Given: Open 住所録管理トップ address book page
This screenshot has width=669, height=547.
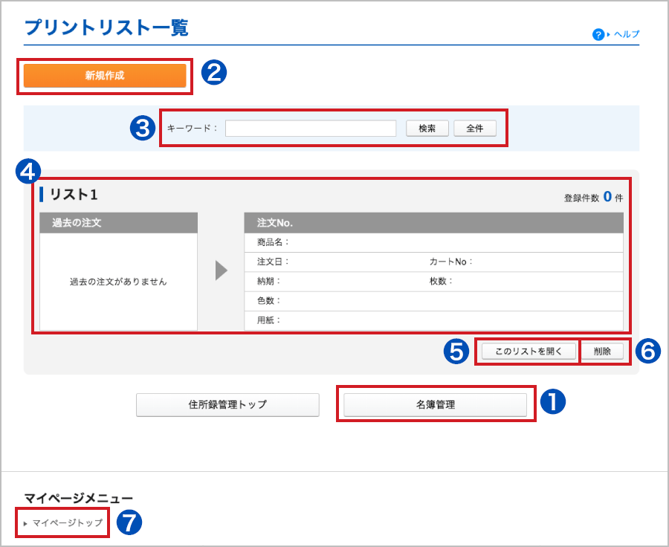Looking at the screenshot, I should 227,405.
